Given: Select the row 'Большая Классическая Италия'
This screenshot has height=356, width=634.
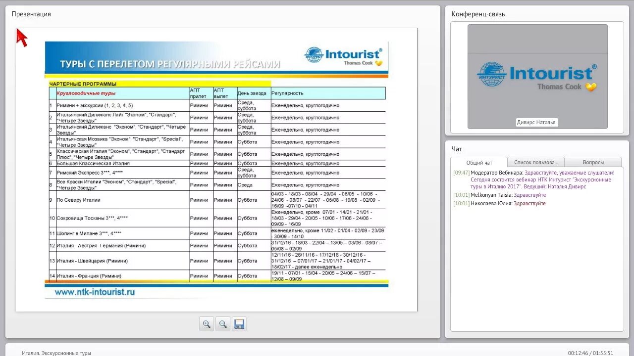Looking at the screenshot, I should click(x=217, y=163).
